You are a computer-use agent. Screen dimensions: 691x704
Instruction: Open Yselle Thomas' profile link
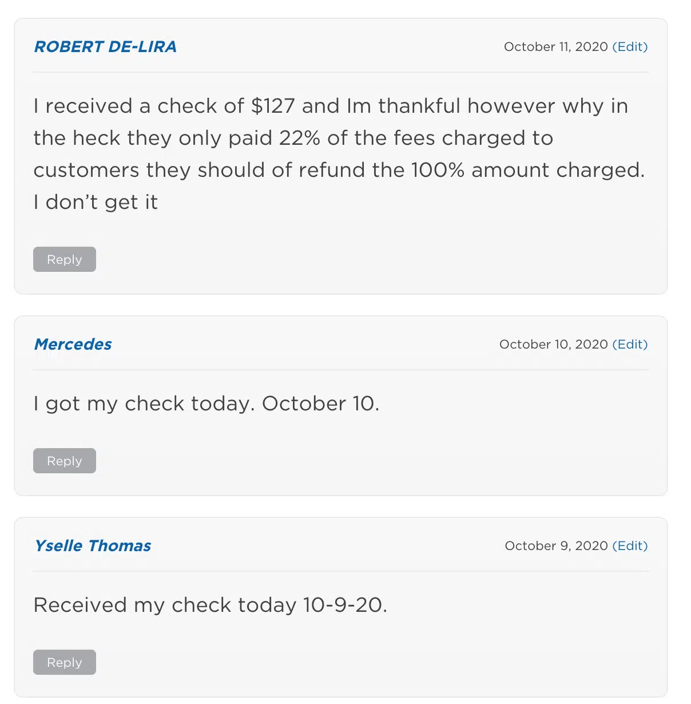click(92, 545)
